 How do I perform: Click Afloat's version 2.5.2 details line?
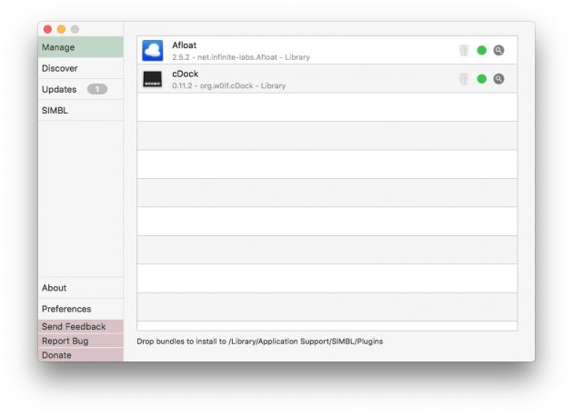pos(241,57)
